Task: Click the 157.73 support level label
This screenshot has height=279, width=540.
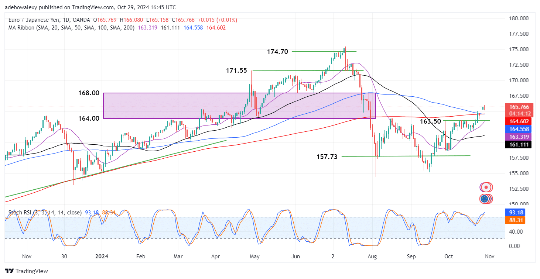Action: tap(327, 157)
